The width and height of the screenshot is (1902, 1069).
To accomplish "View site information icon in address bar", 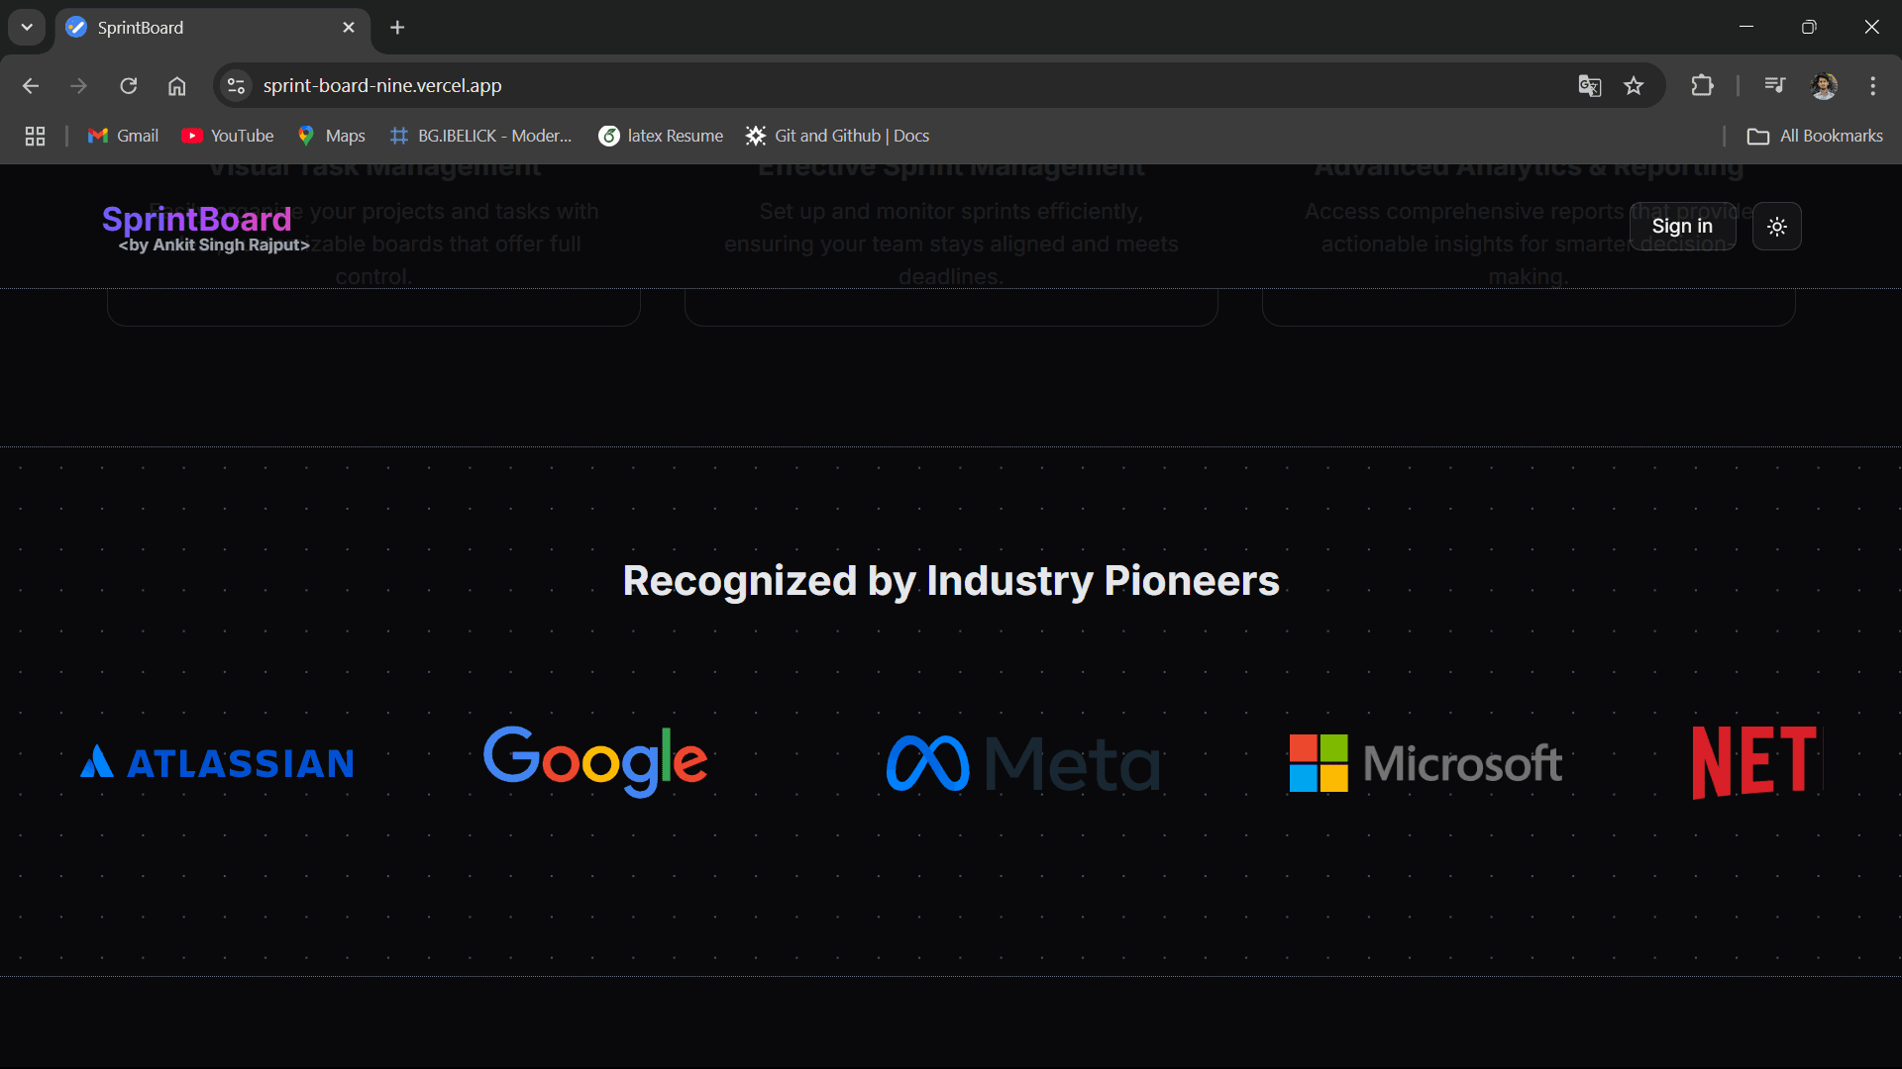I will click(236, 86).
